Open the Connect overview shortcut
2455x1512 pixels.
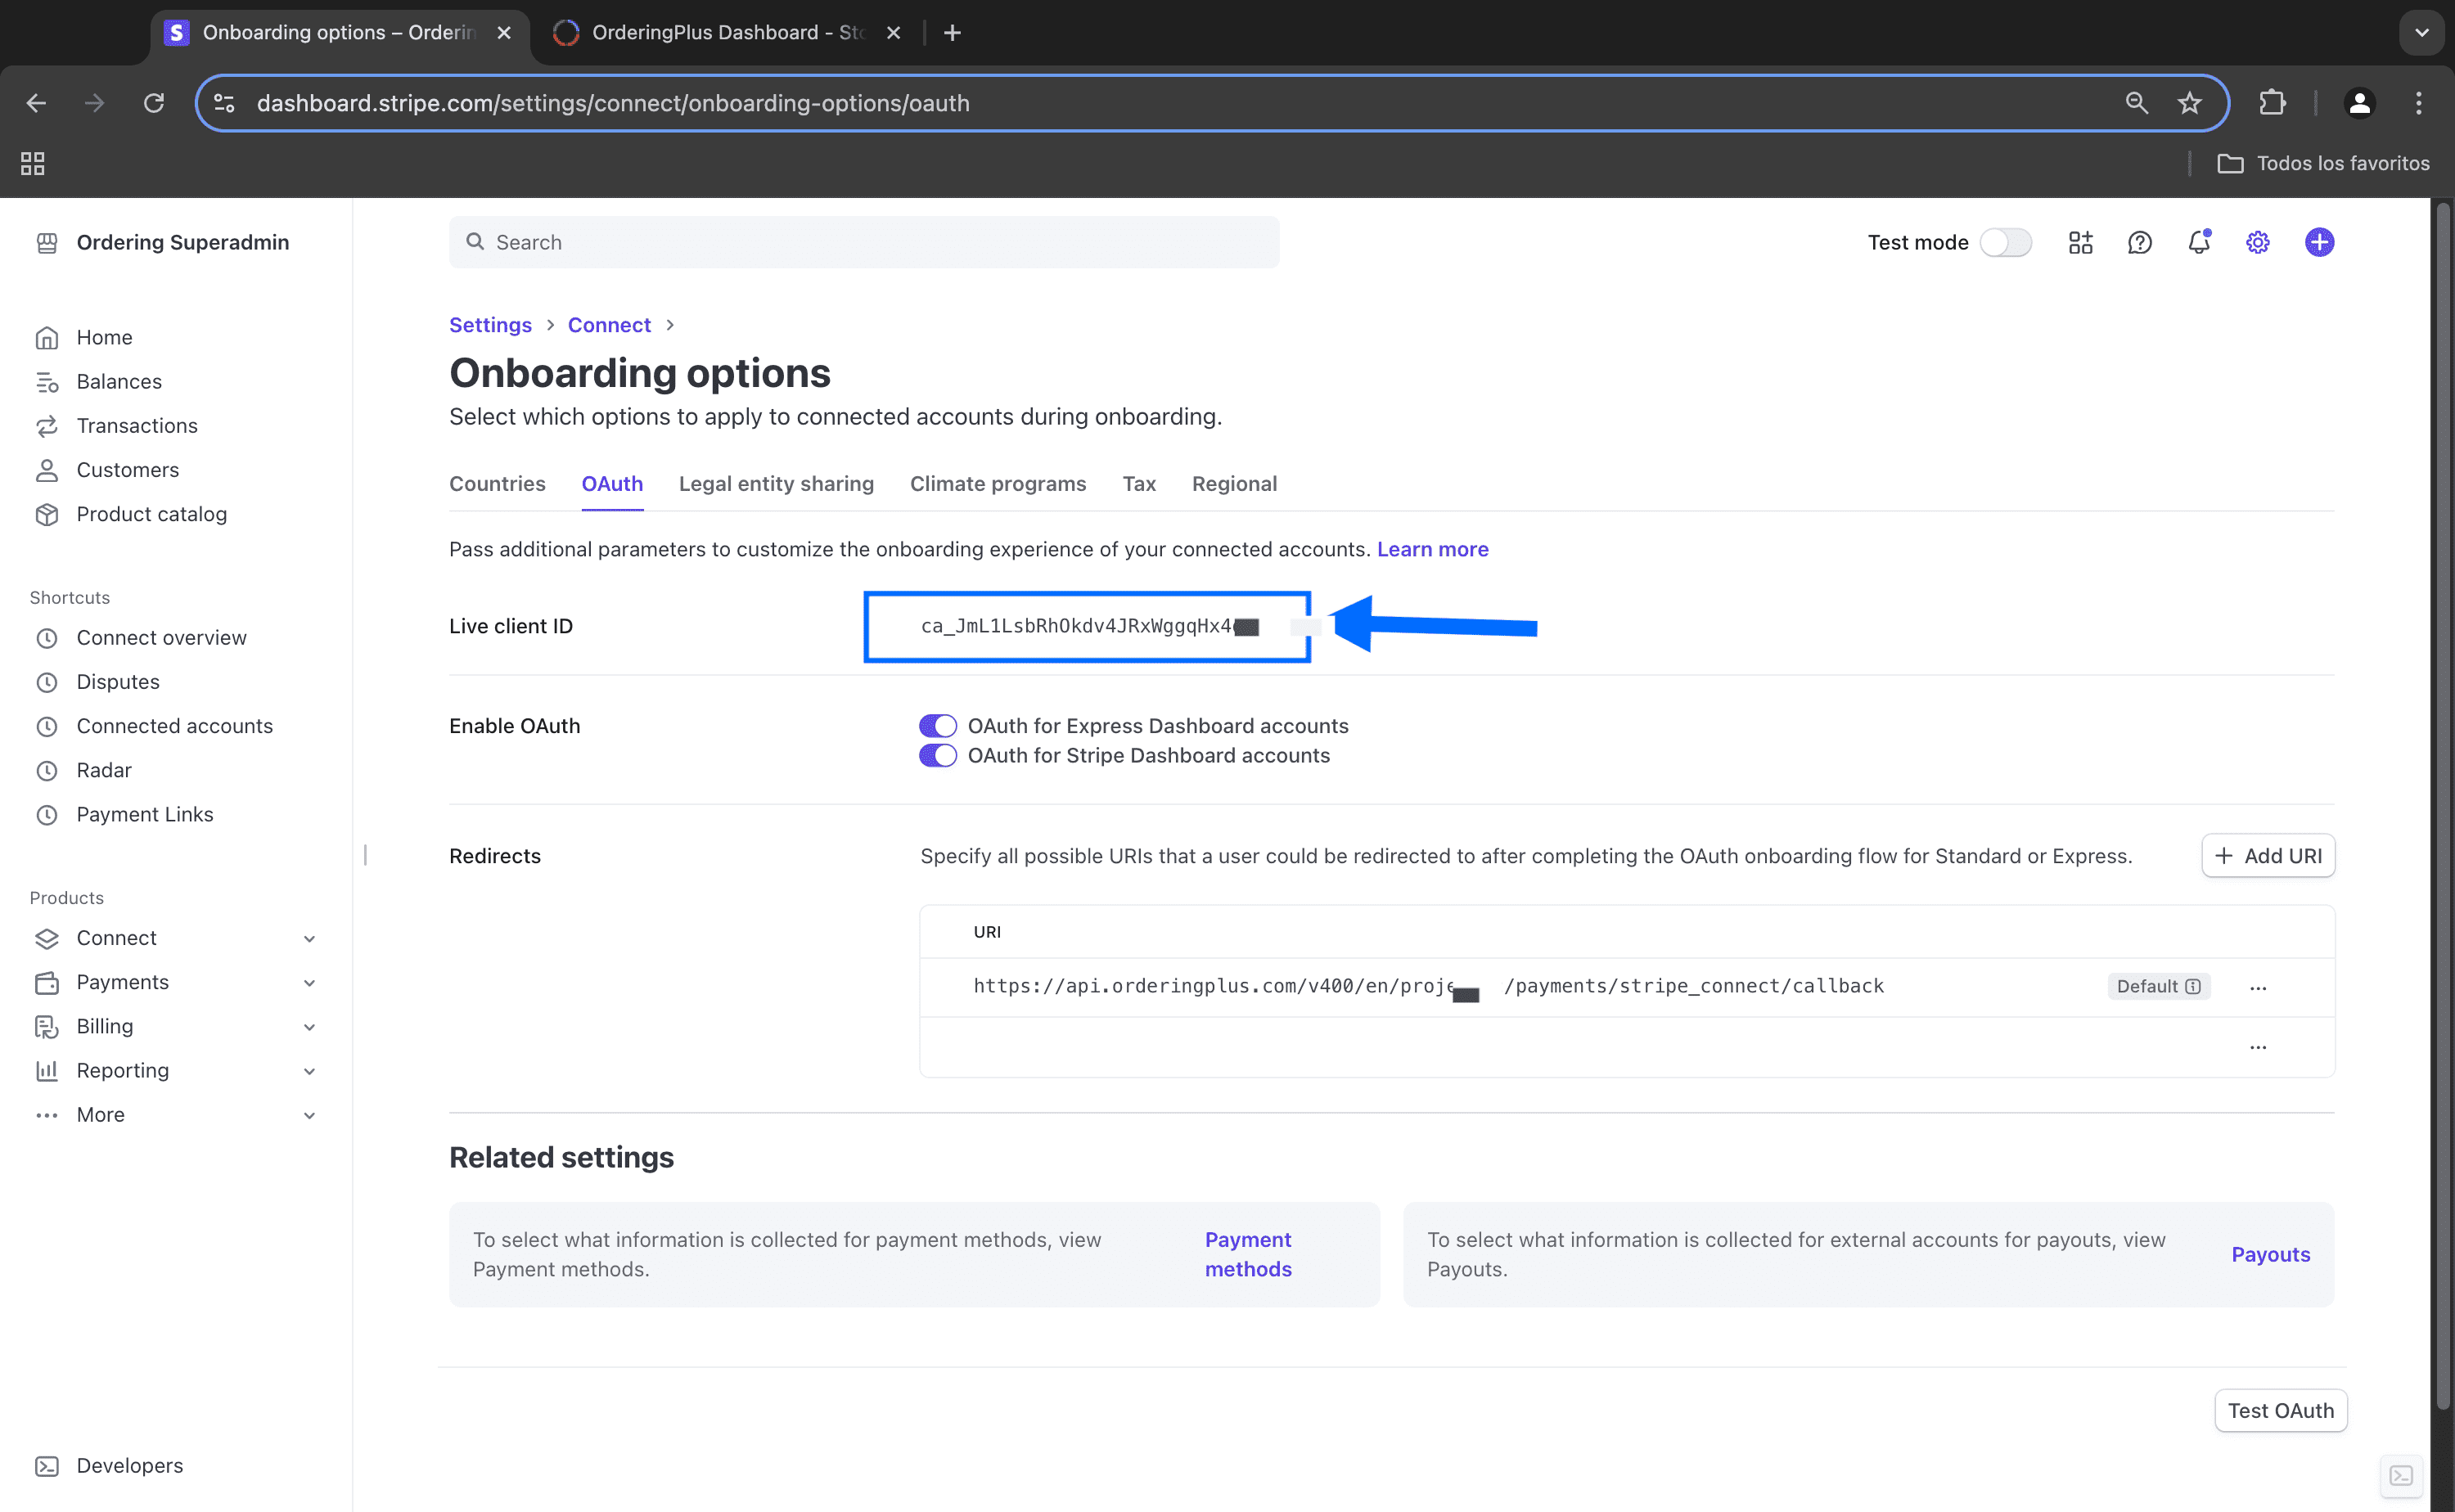(x=161, y=637)
